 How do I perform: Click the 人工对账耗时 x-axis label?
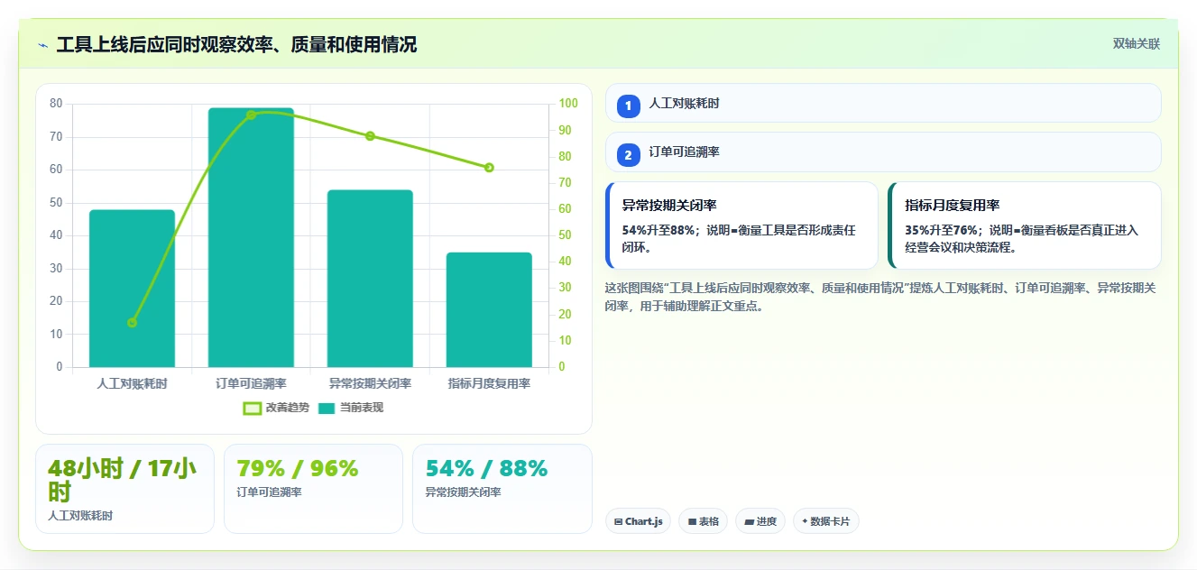132,383
